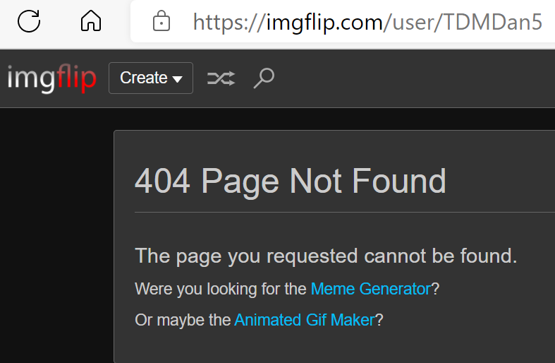Screen dimensions: 555x363
Task: Click the 'Were you looking for the' text
Action: click(221, 289)
